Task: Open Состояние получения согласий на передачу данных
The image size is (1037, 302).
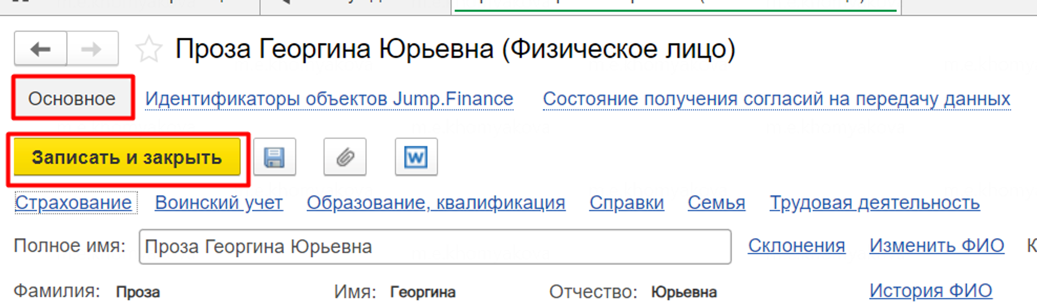Action: 776,98
